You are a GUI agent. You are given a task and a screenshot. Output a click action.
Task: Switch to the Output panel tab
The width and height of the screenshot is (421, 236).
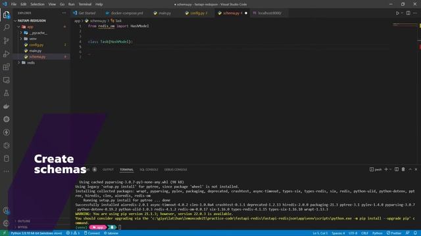click(108, 169)
